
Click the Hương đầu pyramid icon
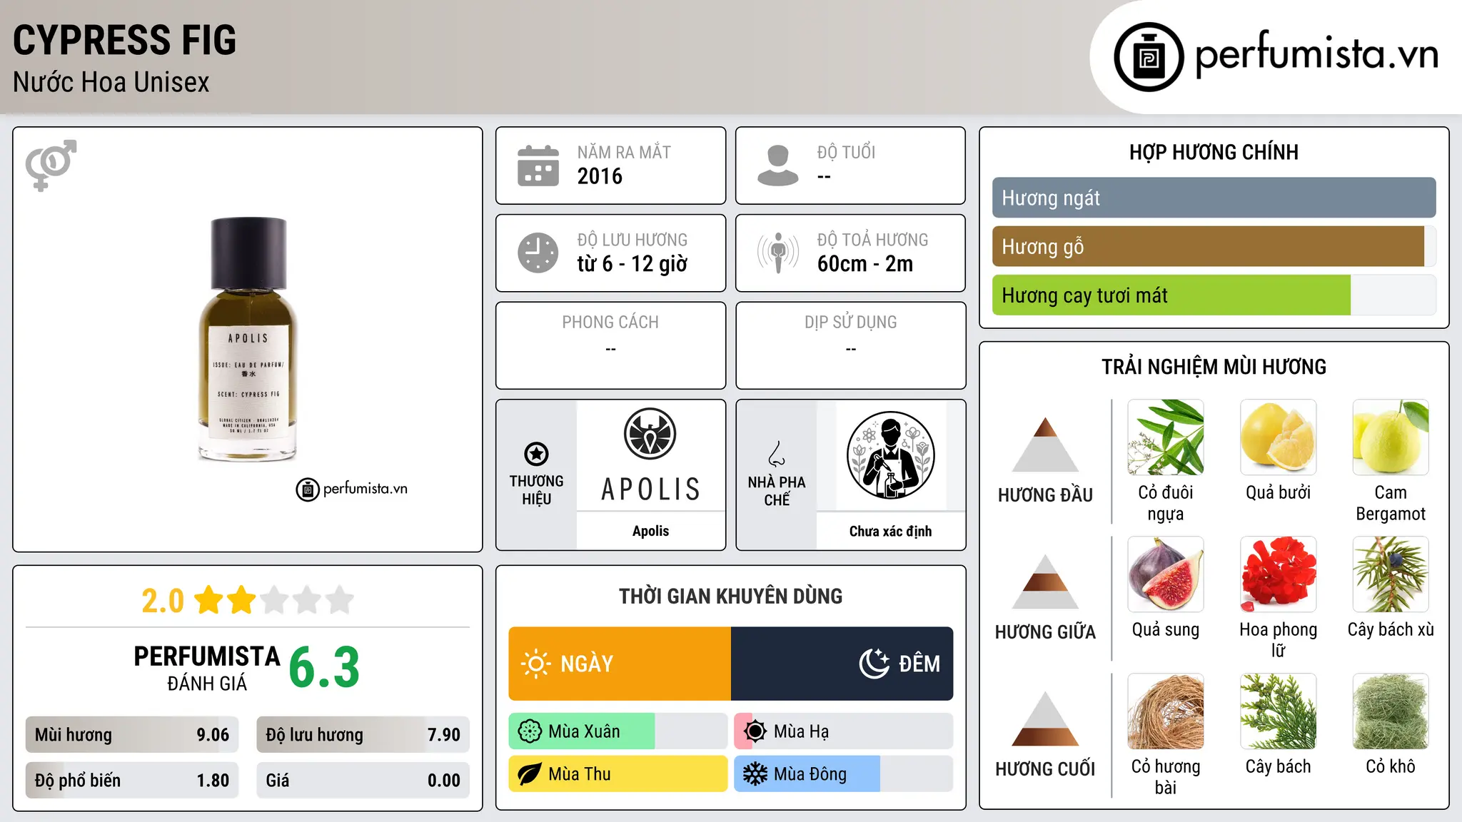[1045, 445]
